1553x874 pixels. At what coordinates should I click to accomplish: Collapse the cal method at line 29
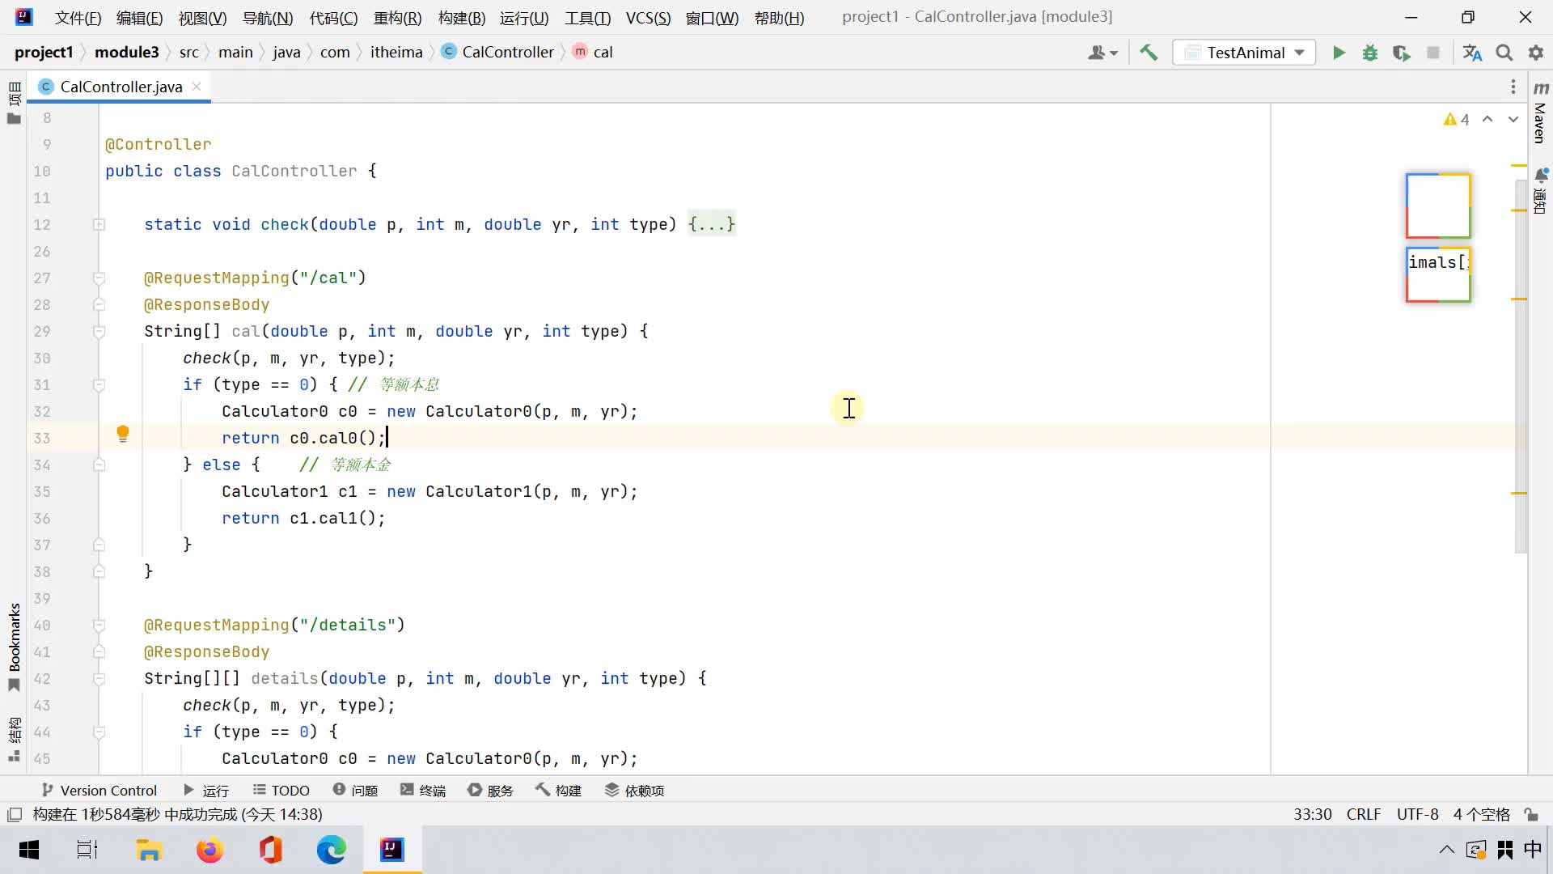click(x=99, y=331)
